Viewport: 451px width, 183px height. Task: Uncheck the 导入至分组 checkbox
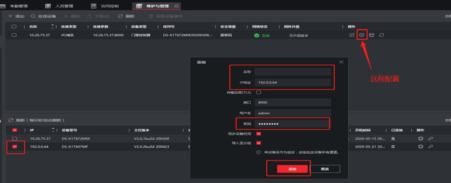tap(258, 143)
